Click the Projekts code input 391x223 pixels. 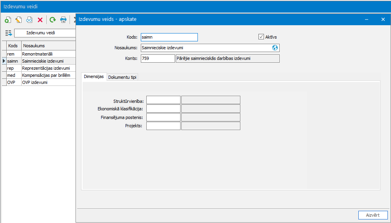(x=163, y=126)
